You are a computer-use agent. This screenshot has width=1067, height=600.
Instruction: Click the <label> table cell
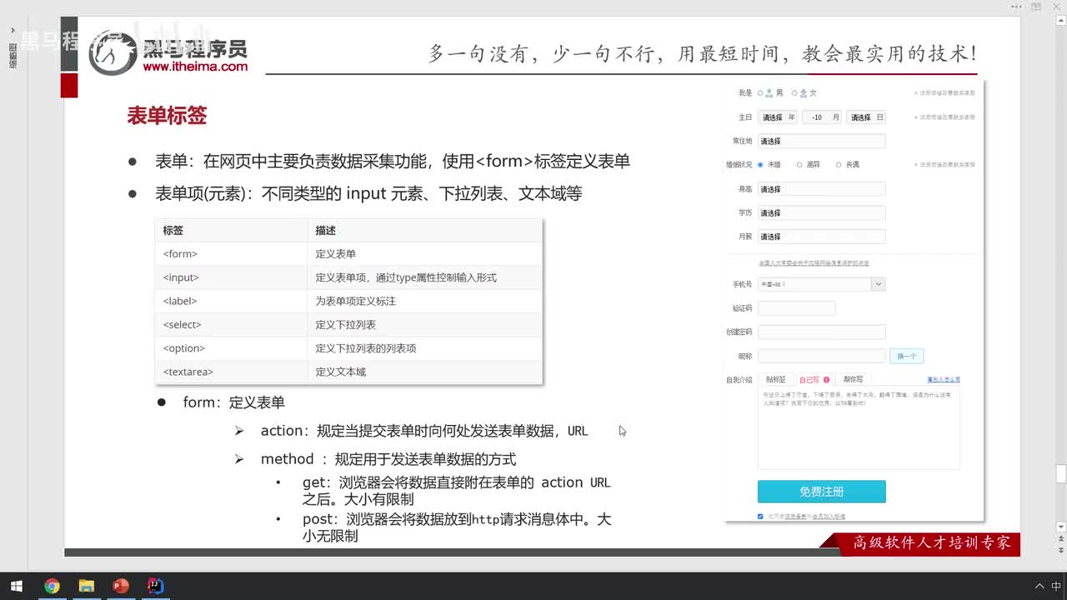tap(231, 301)
